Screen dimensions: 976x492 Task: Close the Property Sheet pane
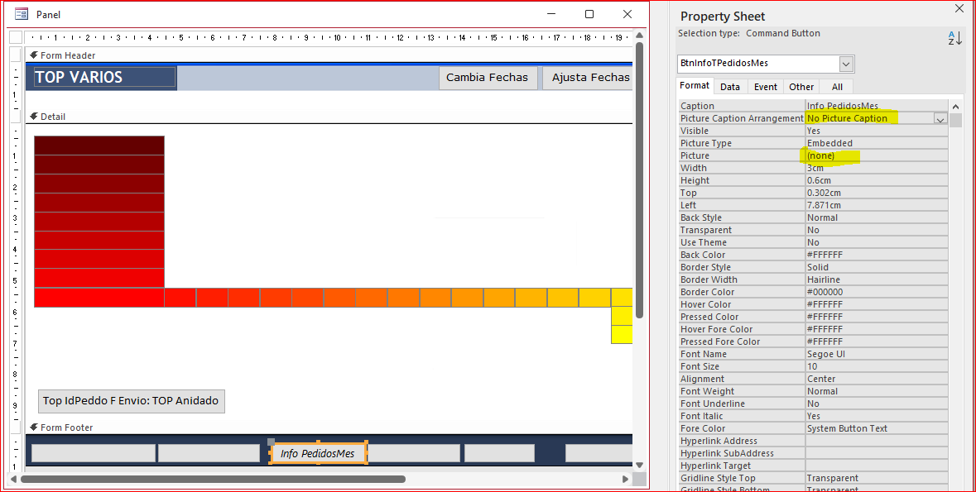tap(959, 9)
